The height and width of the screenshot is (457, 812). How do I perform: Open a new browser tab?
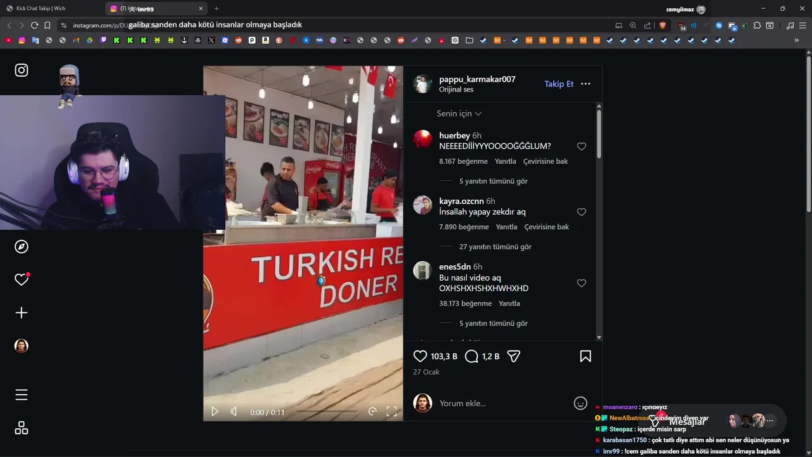tap(216, 8)
